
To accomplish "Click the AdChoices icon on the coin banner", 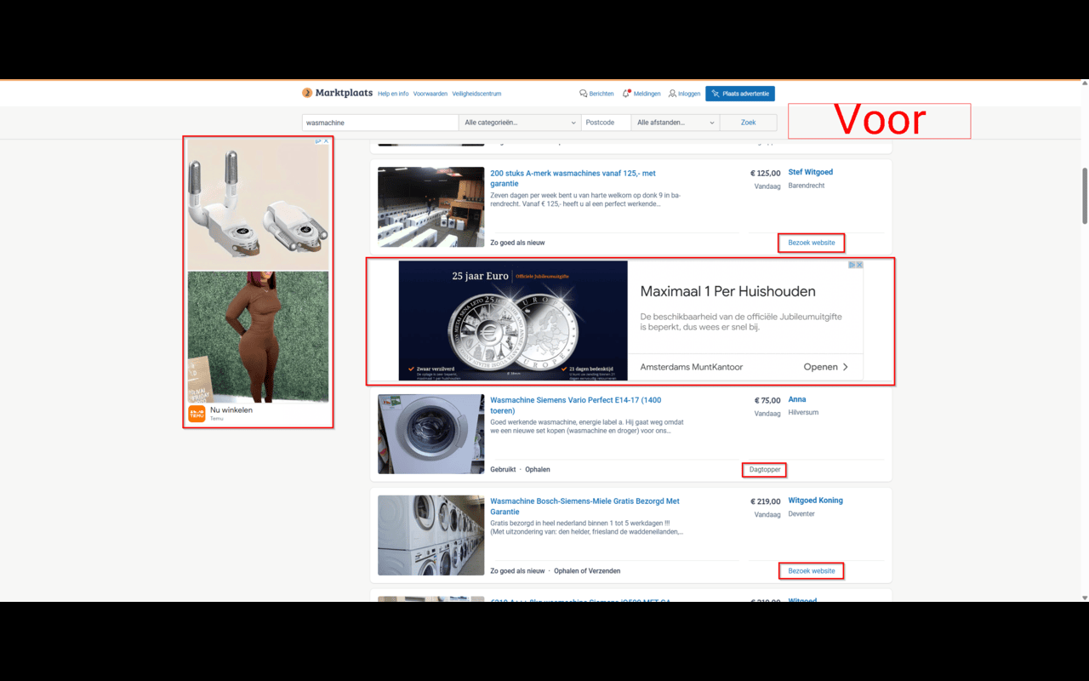I will [x=853, y=265].
